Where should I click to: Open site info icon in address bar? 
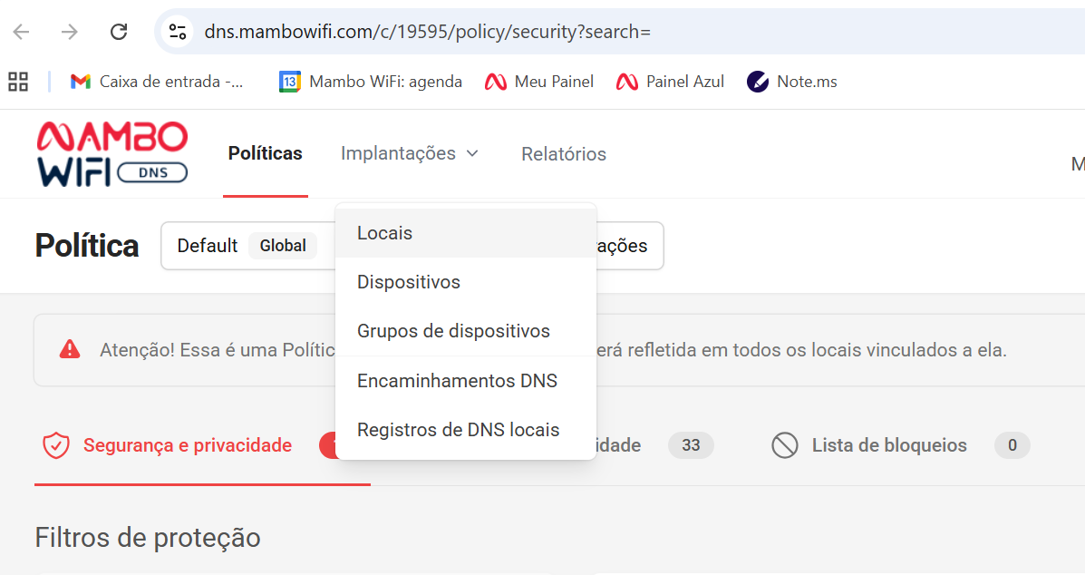point(178,32)
